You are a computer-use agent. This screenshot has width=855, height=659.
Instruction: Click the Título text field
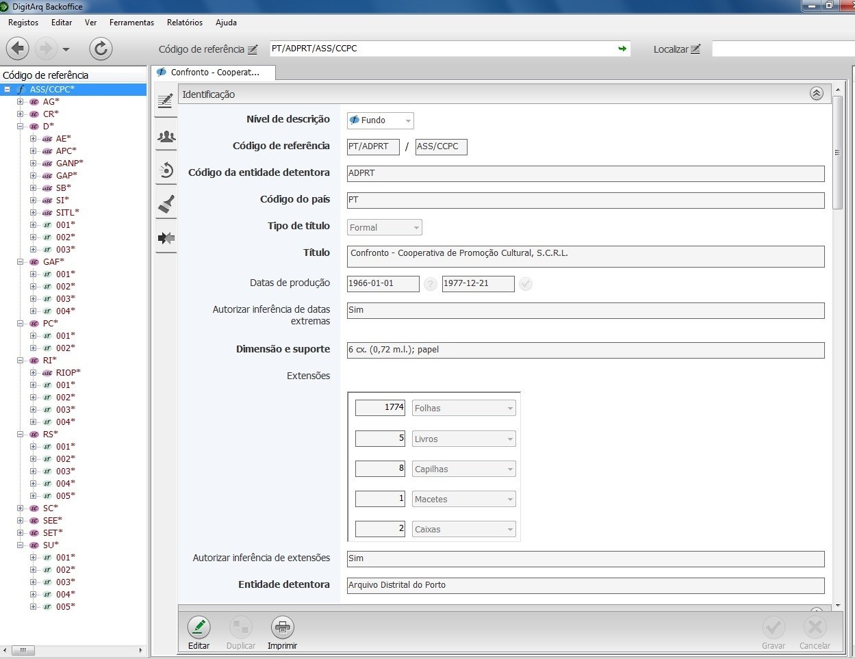coord(585,257)
